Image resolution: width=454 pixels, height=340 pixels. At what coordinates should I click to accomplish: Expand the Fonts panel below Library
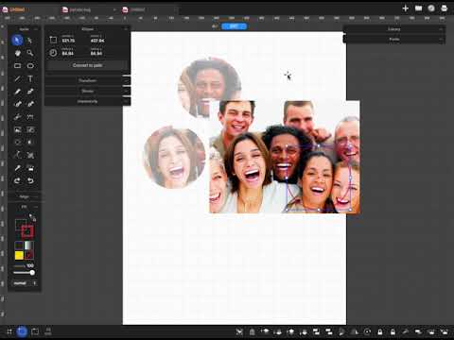[x=394, y=40]
